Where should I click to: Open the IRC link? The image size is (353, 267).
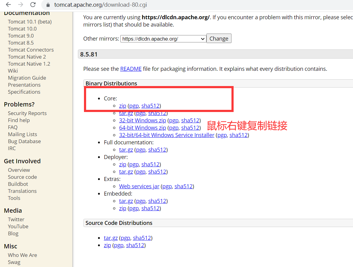(12, 149)
